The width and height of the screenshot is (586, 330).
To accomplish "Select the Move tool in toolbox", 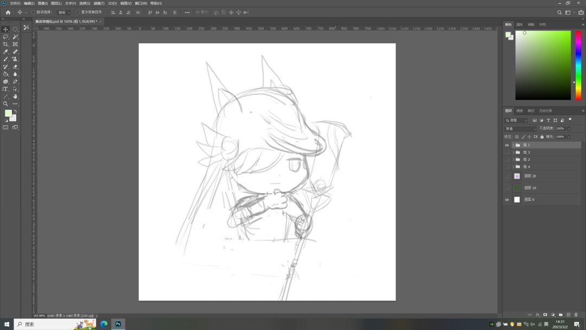I will 5,29.
